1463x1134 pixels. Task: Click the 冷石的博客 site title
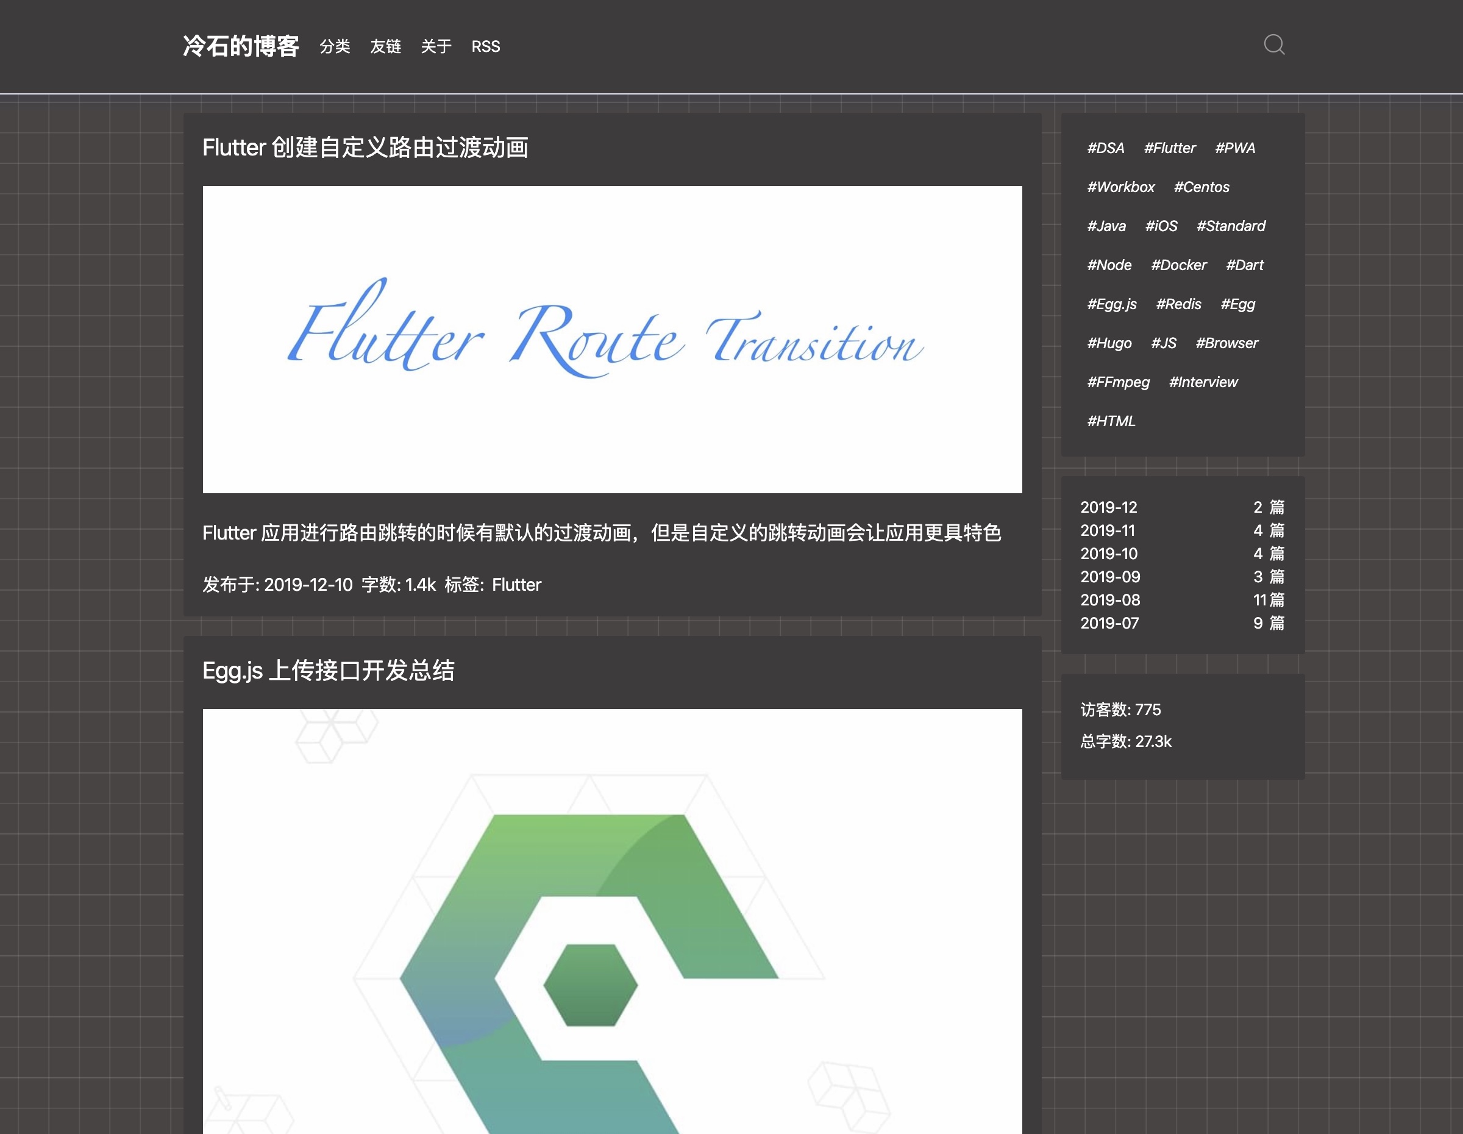pos(241,46)
